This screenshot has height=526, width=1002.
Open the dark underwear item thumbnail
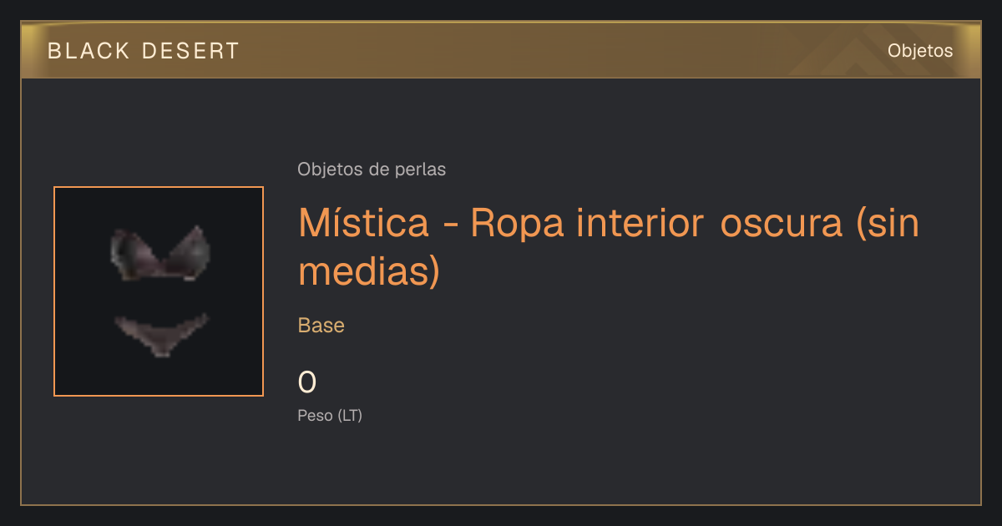(x=159, y=291)
